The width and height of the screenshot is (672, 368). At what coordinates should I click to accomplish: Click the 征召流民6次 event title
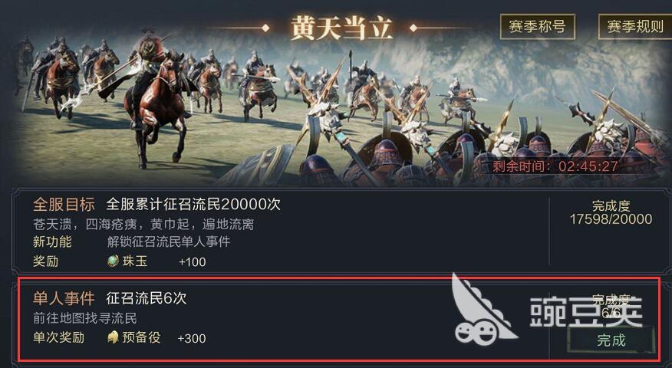(x=147, y=298)
